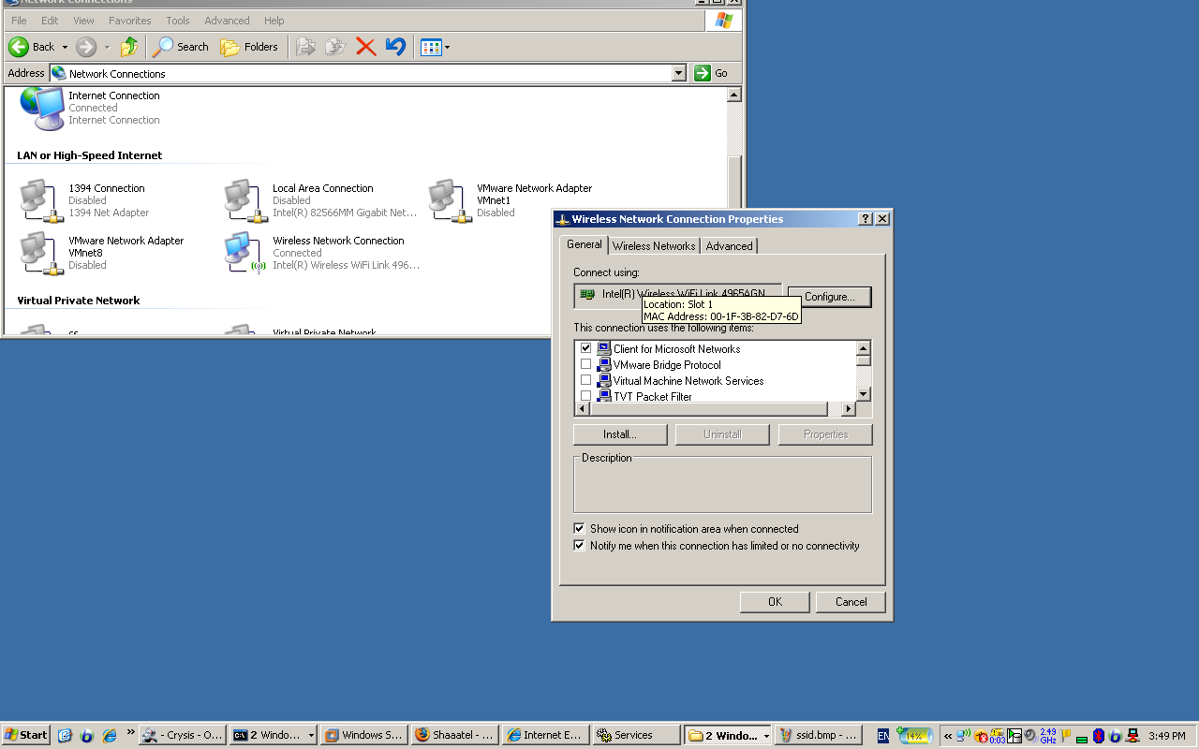The image size is (1199, 749).
Task: Click the Back button in Network Connections toolbar
Action: coord(32,47)
